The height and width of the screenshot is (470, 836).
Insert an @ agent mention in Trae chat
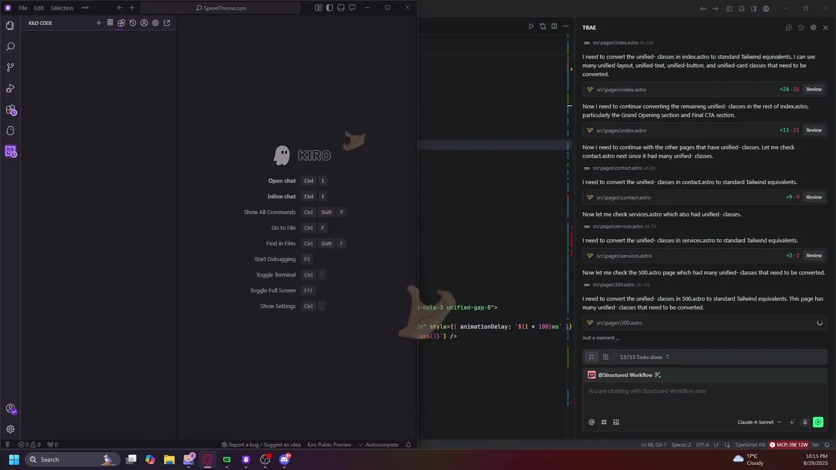click(x=592, y=422)
